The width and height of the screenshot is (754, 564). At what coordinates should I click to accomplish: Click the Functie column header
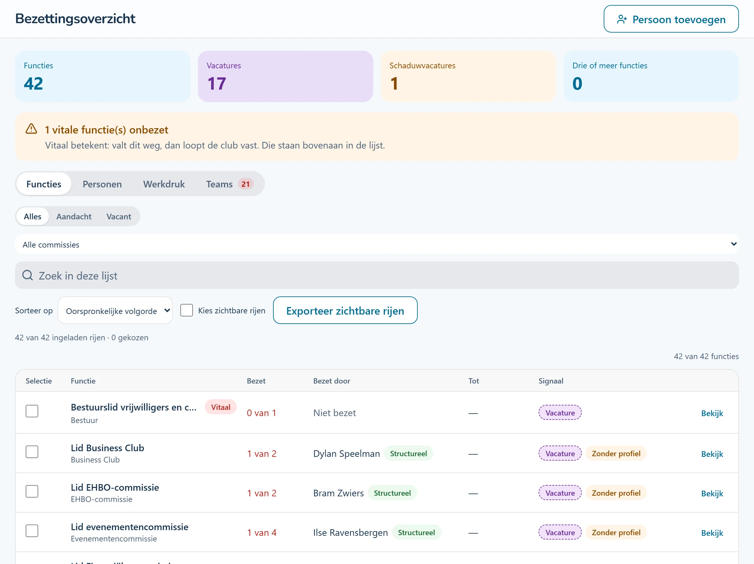point(83,381)
